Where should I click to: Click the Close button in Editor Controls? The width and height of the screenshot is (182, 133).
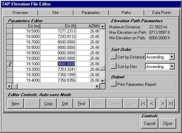[131, 104]
